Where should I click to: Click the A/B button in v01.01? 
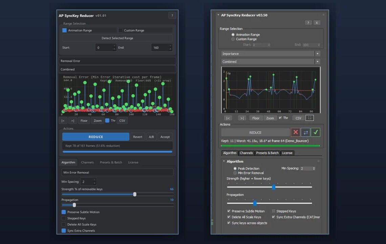pos(151,137)
